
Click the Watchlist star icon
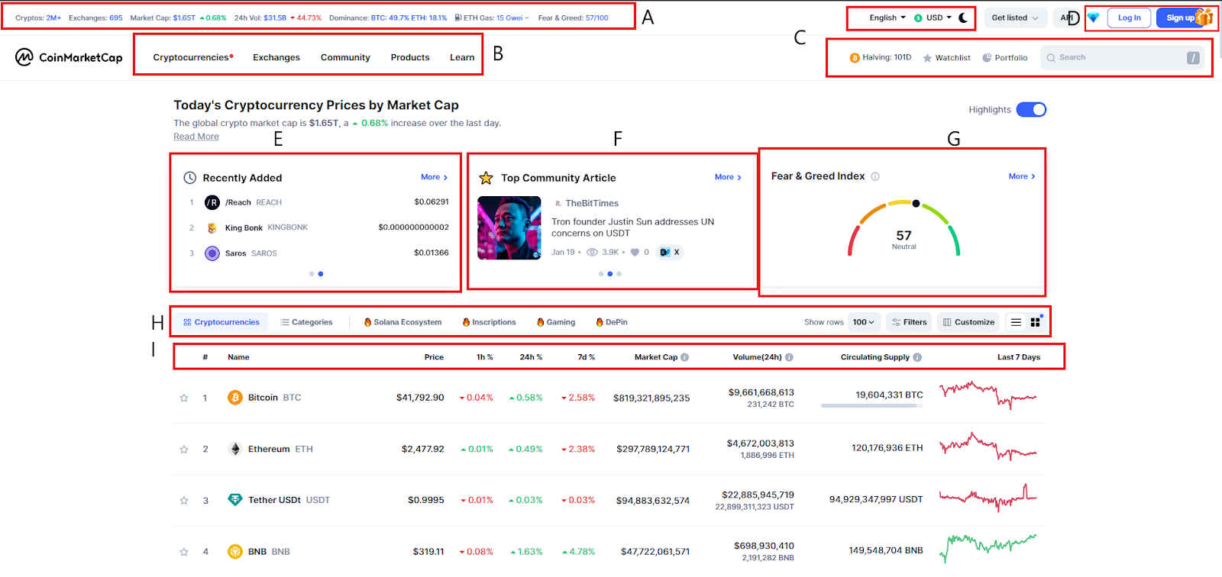coord(927,58)
